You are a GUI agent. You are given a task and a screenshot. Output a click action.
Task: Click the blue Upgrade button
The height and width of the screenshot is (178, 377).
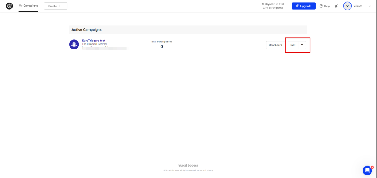point(303,6)
